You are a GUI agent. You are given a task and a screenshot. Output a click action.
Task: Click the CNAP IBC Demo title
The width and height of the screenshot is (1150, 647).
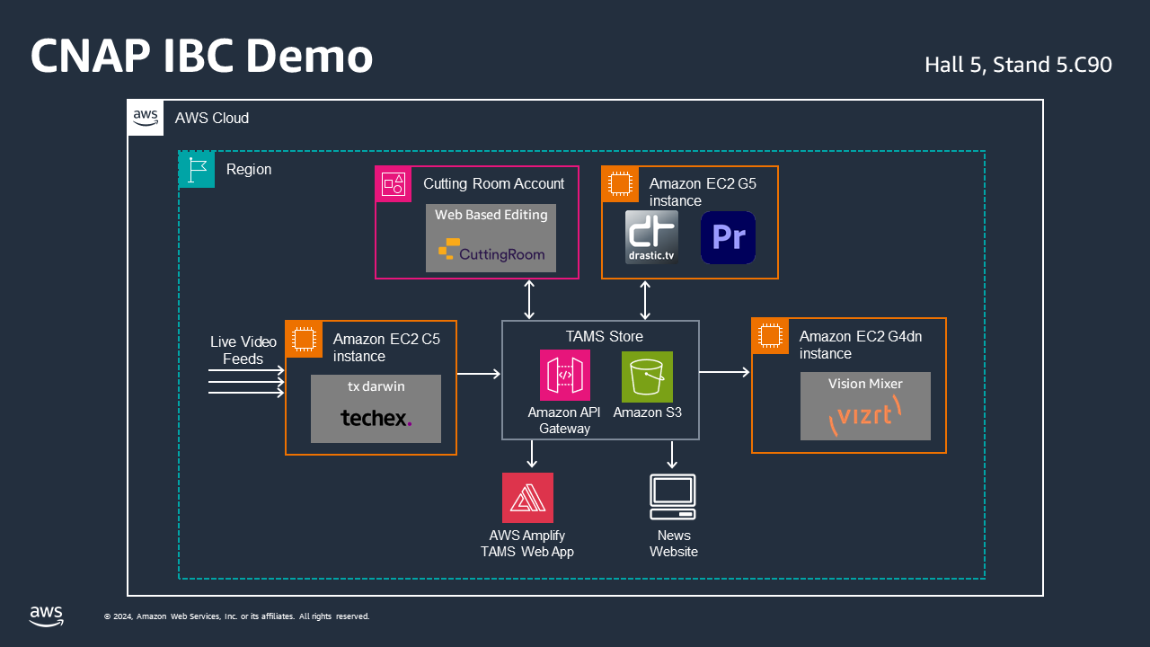coord(202,56)
